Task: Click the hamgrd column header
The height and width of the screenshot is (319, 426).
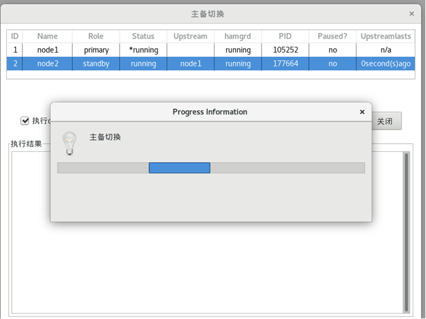Action: (x=237, y=36)
